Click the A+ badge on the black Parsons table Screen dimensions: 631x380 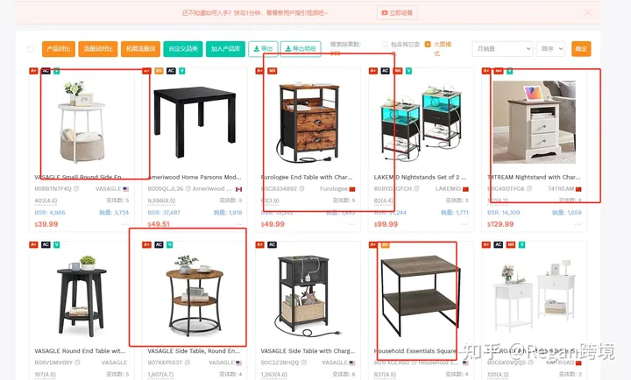click(x=146, y=71)
